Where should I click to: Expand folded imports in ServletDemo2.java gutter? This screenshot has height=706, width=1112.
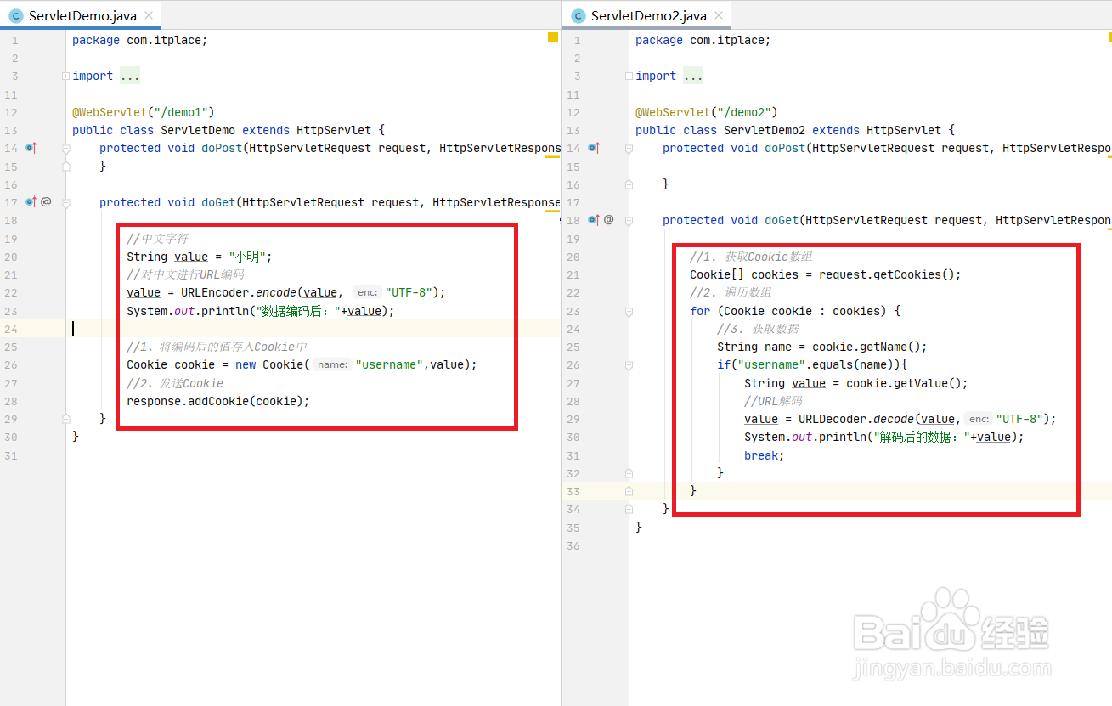pyautogui.click(x=629, y=76)
